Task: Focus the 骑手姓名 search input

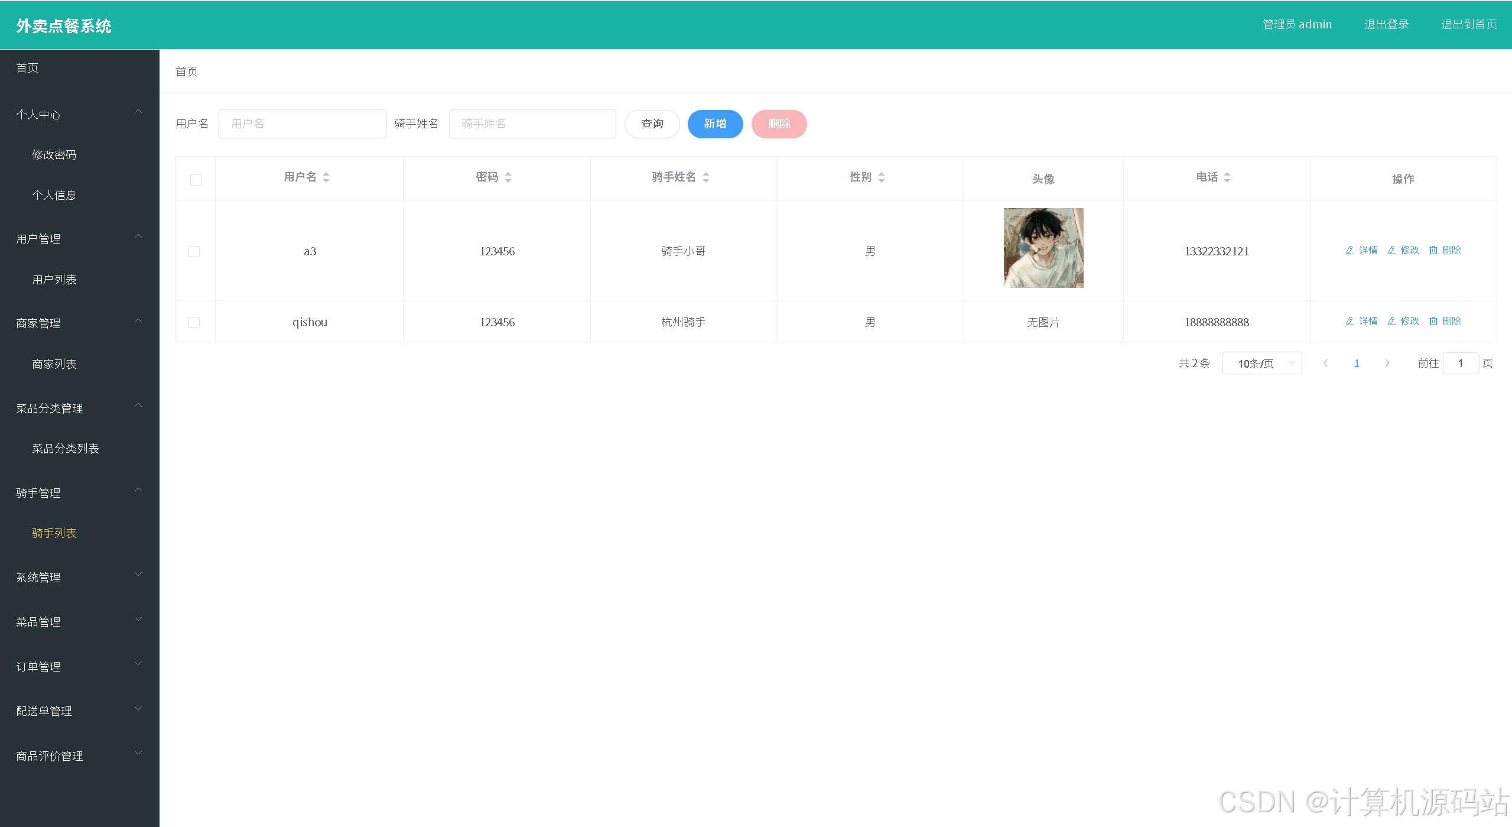Action: pyautogui.click(x=532, y=124)
